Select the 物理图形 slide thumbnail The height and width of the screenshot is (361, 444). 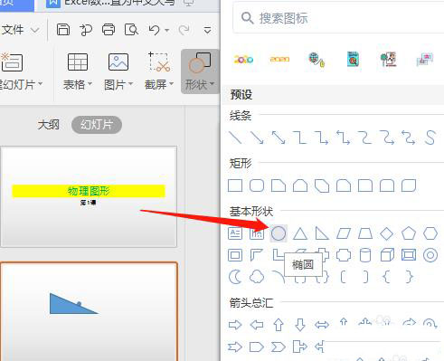(89, 196)
